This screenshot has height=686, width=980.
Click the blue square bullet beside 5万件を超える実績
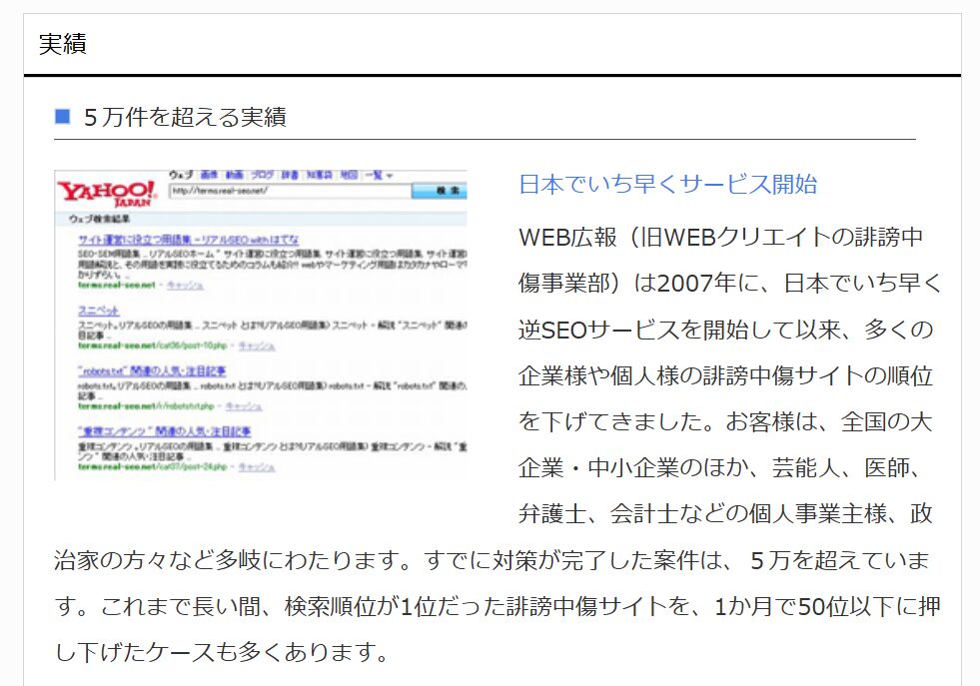(x=61, y=117)
